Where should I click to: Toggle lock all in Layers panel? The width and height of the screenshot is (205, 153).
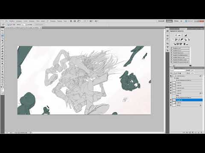[180, 73]
